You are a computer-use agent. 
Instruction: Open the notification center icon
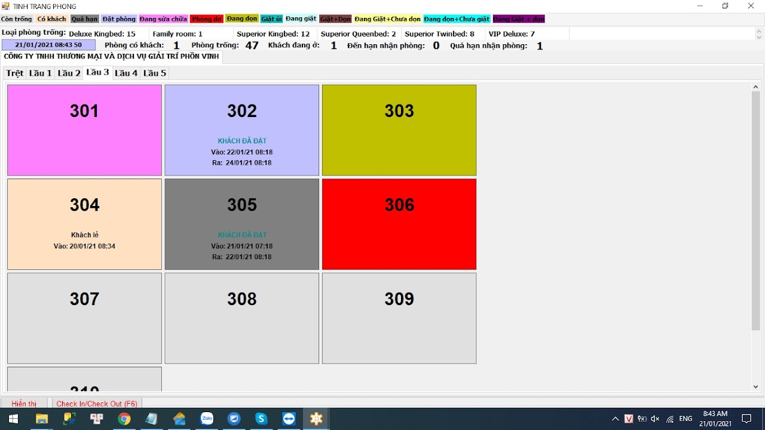click(746, 419)
